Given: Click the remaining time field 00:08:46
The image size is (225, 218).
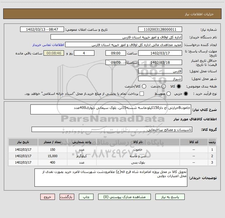Looking at the screenshot, I should pos(54,53).
